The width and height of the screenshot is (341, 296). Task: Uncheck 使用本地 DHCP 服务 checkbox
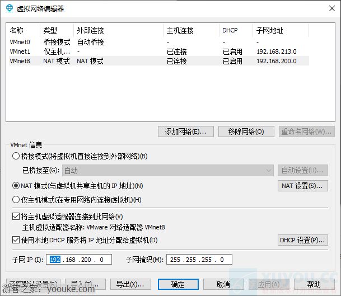pos(16,240)
